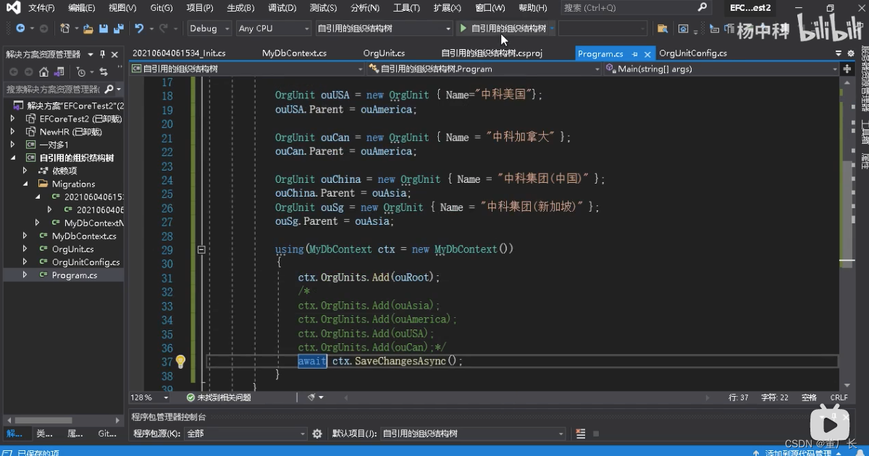Open the Debug configuration dropdown
This screenshot has height=456, width=869.
209,29
